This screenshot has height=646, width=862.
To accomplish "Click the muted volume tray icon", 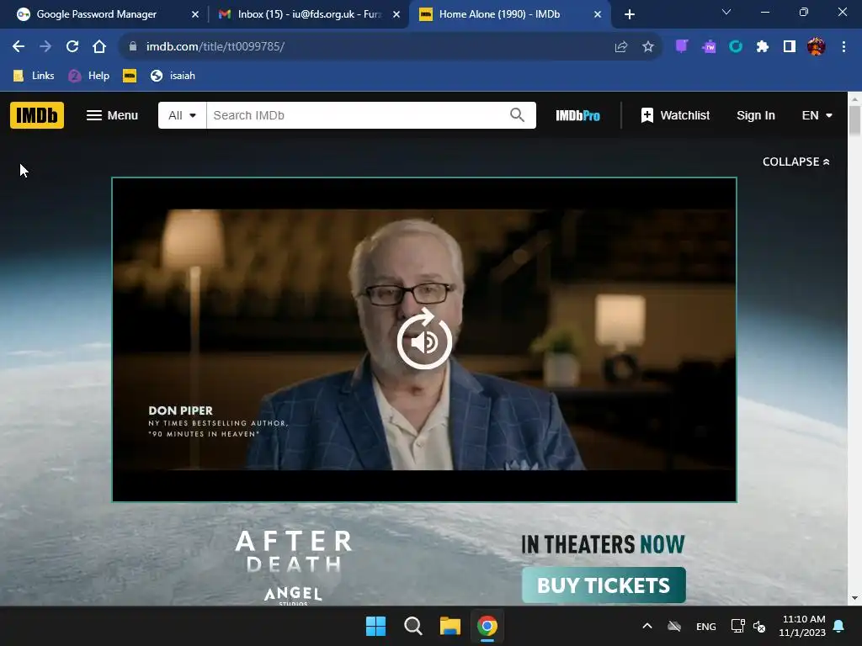I will tap(760, 626).
